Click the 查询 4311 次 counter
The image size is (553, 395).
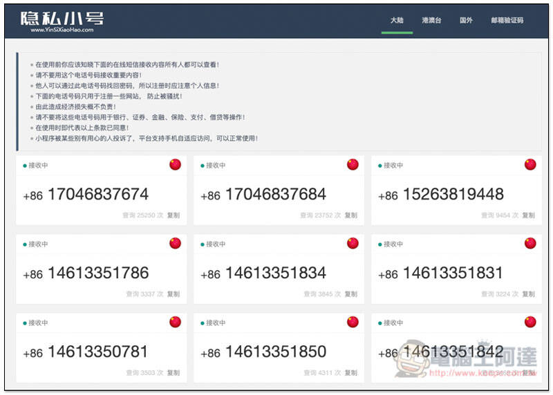322,372
